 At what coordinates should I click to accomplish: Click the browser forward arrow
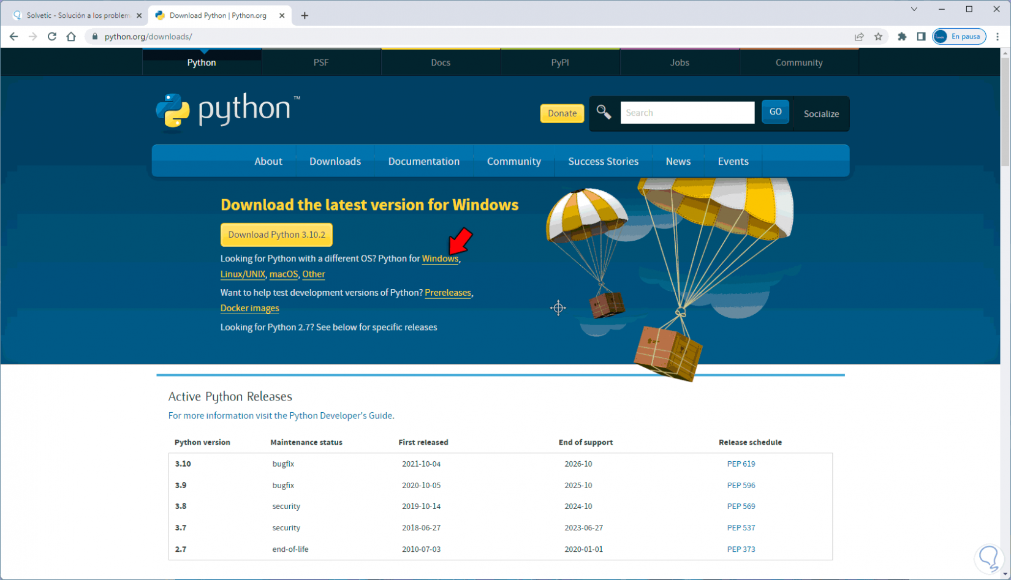coord(32,37)
